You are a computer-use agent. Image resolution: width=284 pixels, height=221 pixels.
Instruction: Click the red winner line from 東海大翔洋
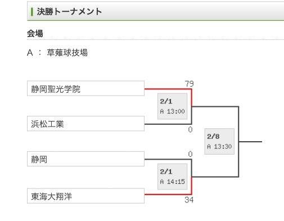pos(168,195)
